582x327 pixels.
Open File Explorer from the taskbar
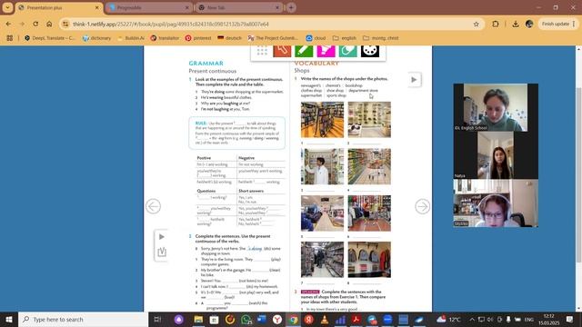coord(198,319)
